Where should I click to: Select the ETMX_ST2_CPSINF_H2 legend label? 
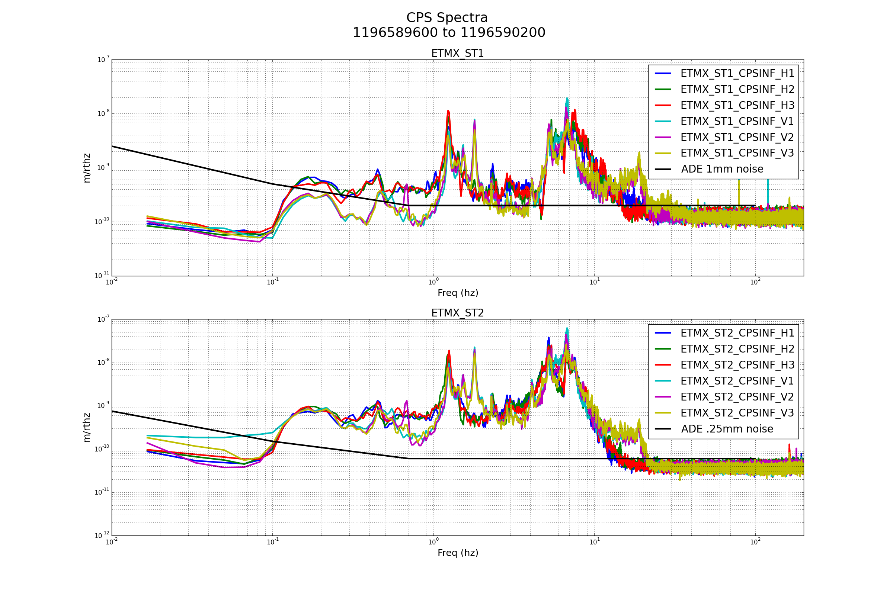[737, 349]
